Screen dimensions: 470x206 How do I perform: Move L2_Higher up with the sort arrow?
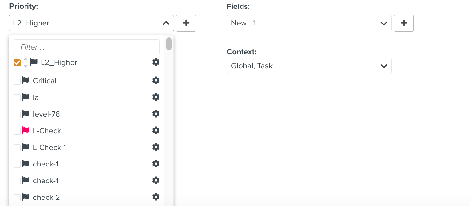tap(25, 59)
